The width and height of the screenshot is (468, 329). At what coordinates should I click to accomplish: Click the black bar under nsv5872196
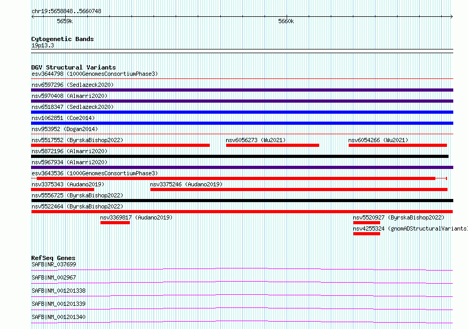point(240,156)
